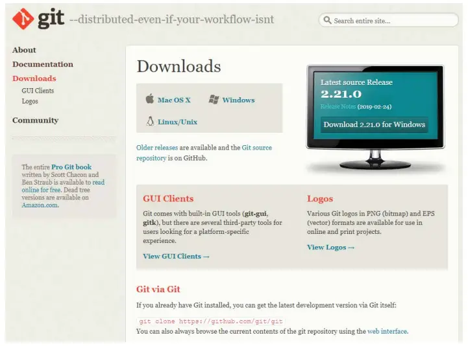Visit the Amazon.com link
The height and width of the screenshot is (346, 468).
[40, 205]
